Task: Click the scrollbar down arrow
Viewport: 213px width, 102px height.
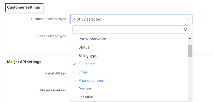Action: [x=190, y=98]
